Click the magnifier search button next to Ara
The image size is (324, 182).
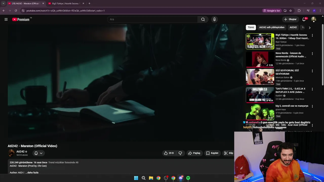click(x=203, y=19)
